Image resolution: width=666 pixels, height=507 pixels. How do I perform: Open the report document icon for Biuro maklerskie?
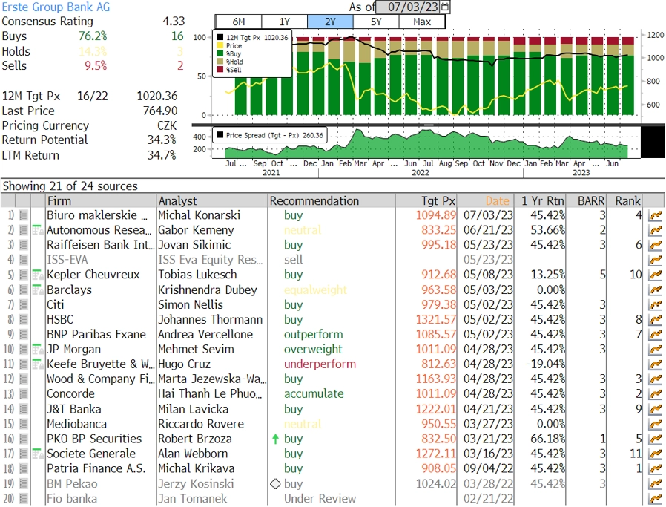(23, 215)
